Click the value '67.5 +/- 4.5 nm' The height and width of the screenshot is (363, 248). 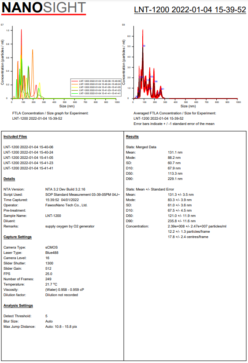180,210
